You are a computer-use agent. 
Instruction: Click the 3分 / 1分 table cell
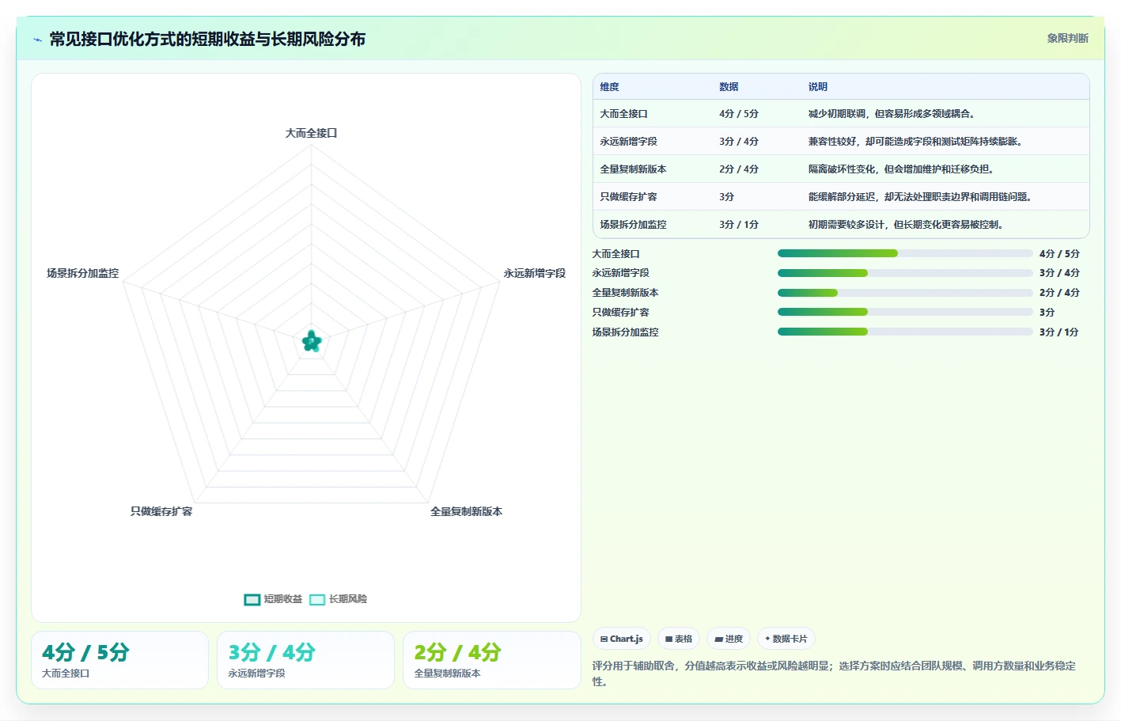739,225
